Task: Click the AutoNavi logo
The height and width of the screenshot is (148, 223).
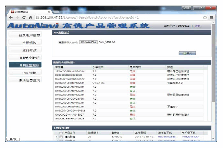Action: coord(33,26)
